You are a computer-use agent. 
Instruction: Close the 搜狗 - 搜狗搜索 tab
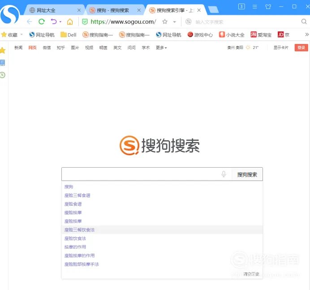pos(139,10)
